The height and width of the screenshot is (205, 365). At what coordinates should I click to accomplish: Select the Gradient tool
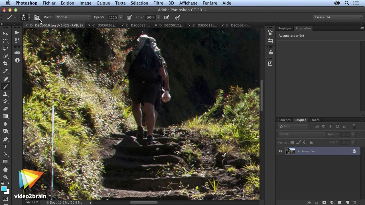[x=5, y=116]
